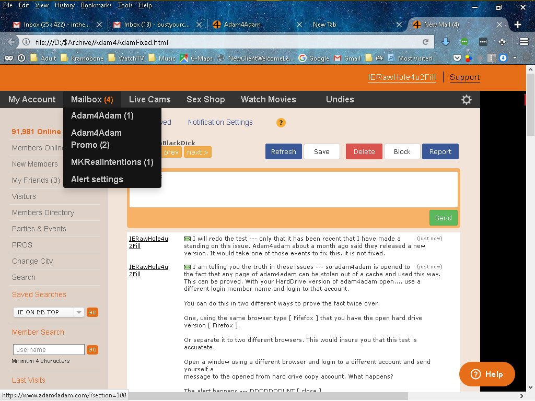Open the history clock bookmark icon
Image resolution: width=535 pixels, height=401 pixels.
[21, 58]
